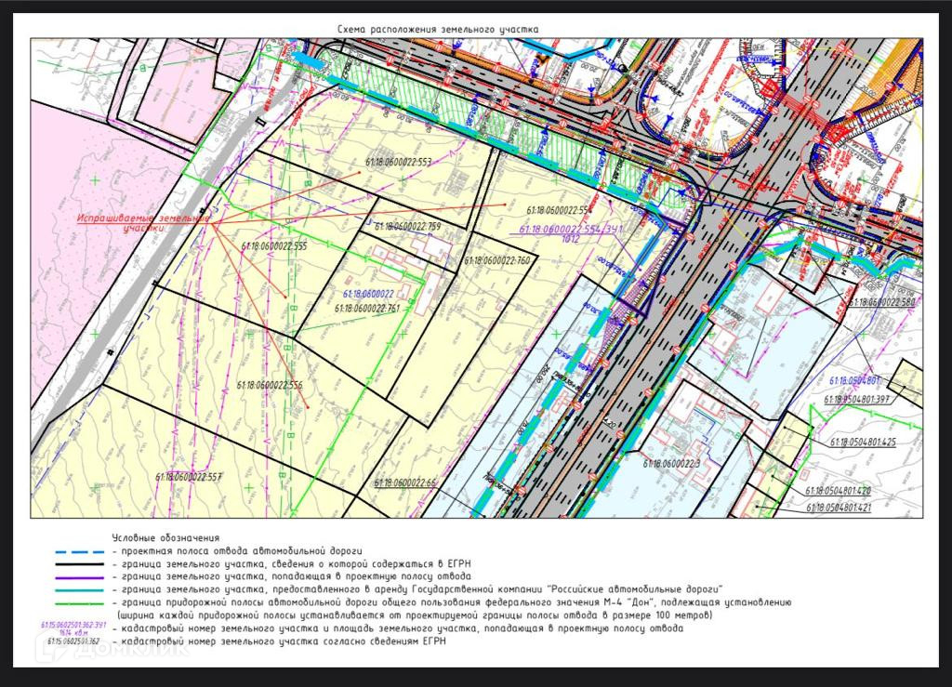Viewport: 952px width, 687px height.
Task: Click label 61:18:0504801:425
Action: 863,443
